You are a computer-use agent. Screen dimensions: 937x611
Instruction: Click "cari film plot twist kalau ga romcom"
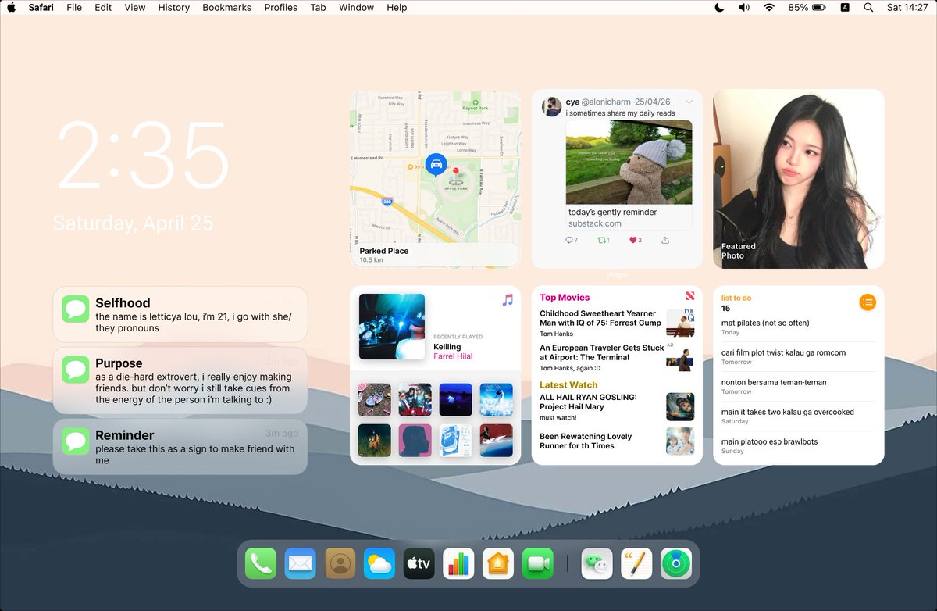point(783,352)
